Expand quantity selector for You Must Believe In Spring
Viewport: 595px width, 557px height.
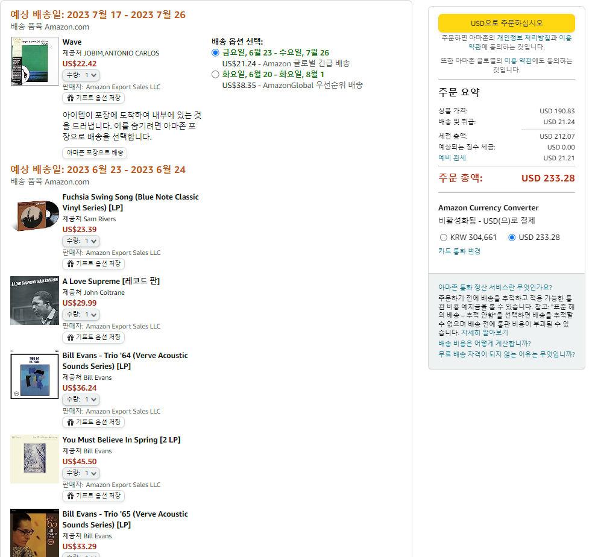click(81, 473)
